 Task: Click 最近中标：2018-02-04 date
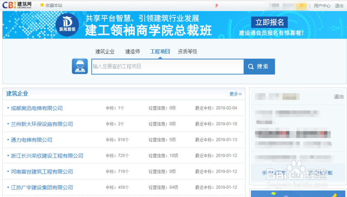[216, 108]
